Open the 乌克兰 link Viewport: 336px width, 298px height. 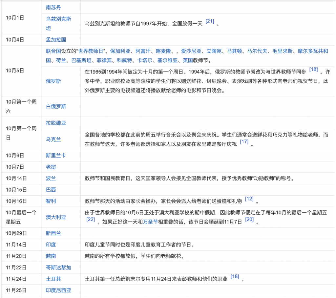[53, 139]
